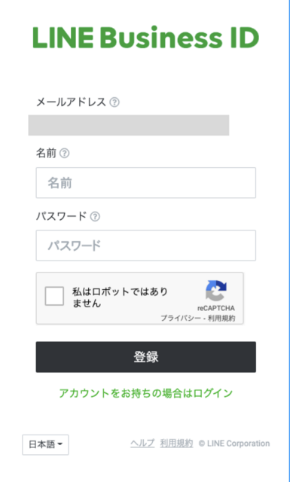This screenshot has width=290, height=482.
Task: Click the question mark icon next to 名前
Action: click(x=64, y=153)
